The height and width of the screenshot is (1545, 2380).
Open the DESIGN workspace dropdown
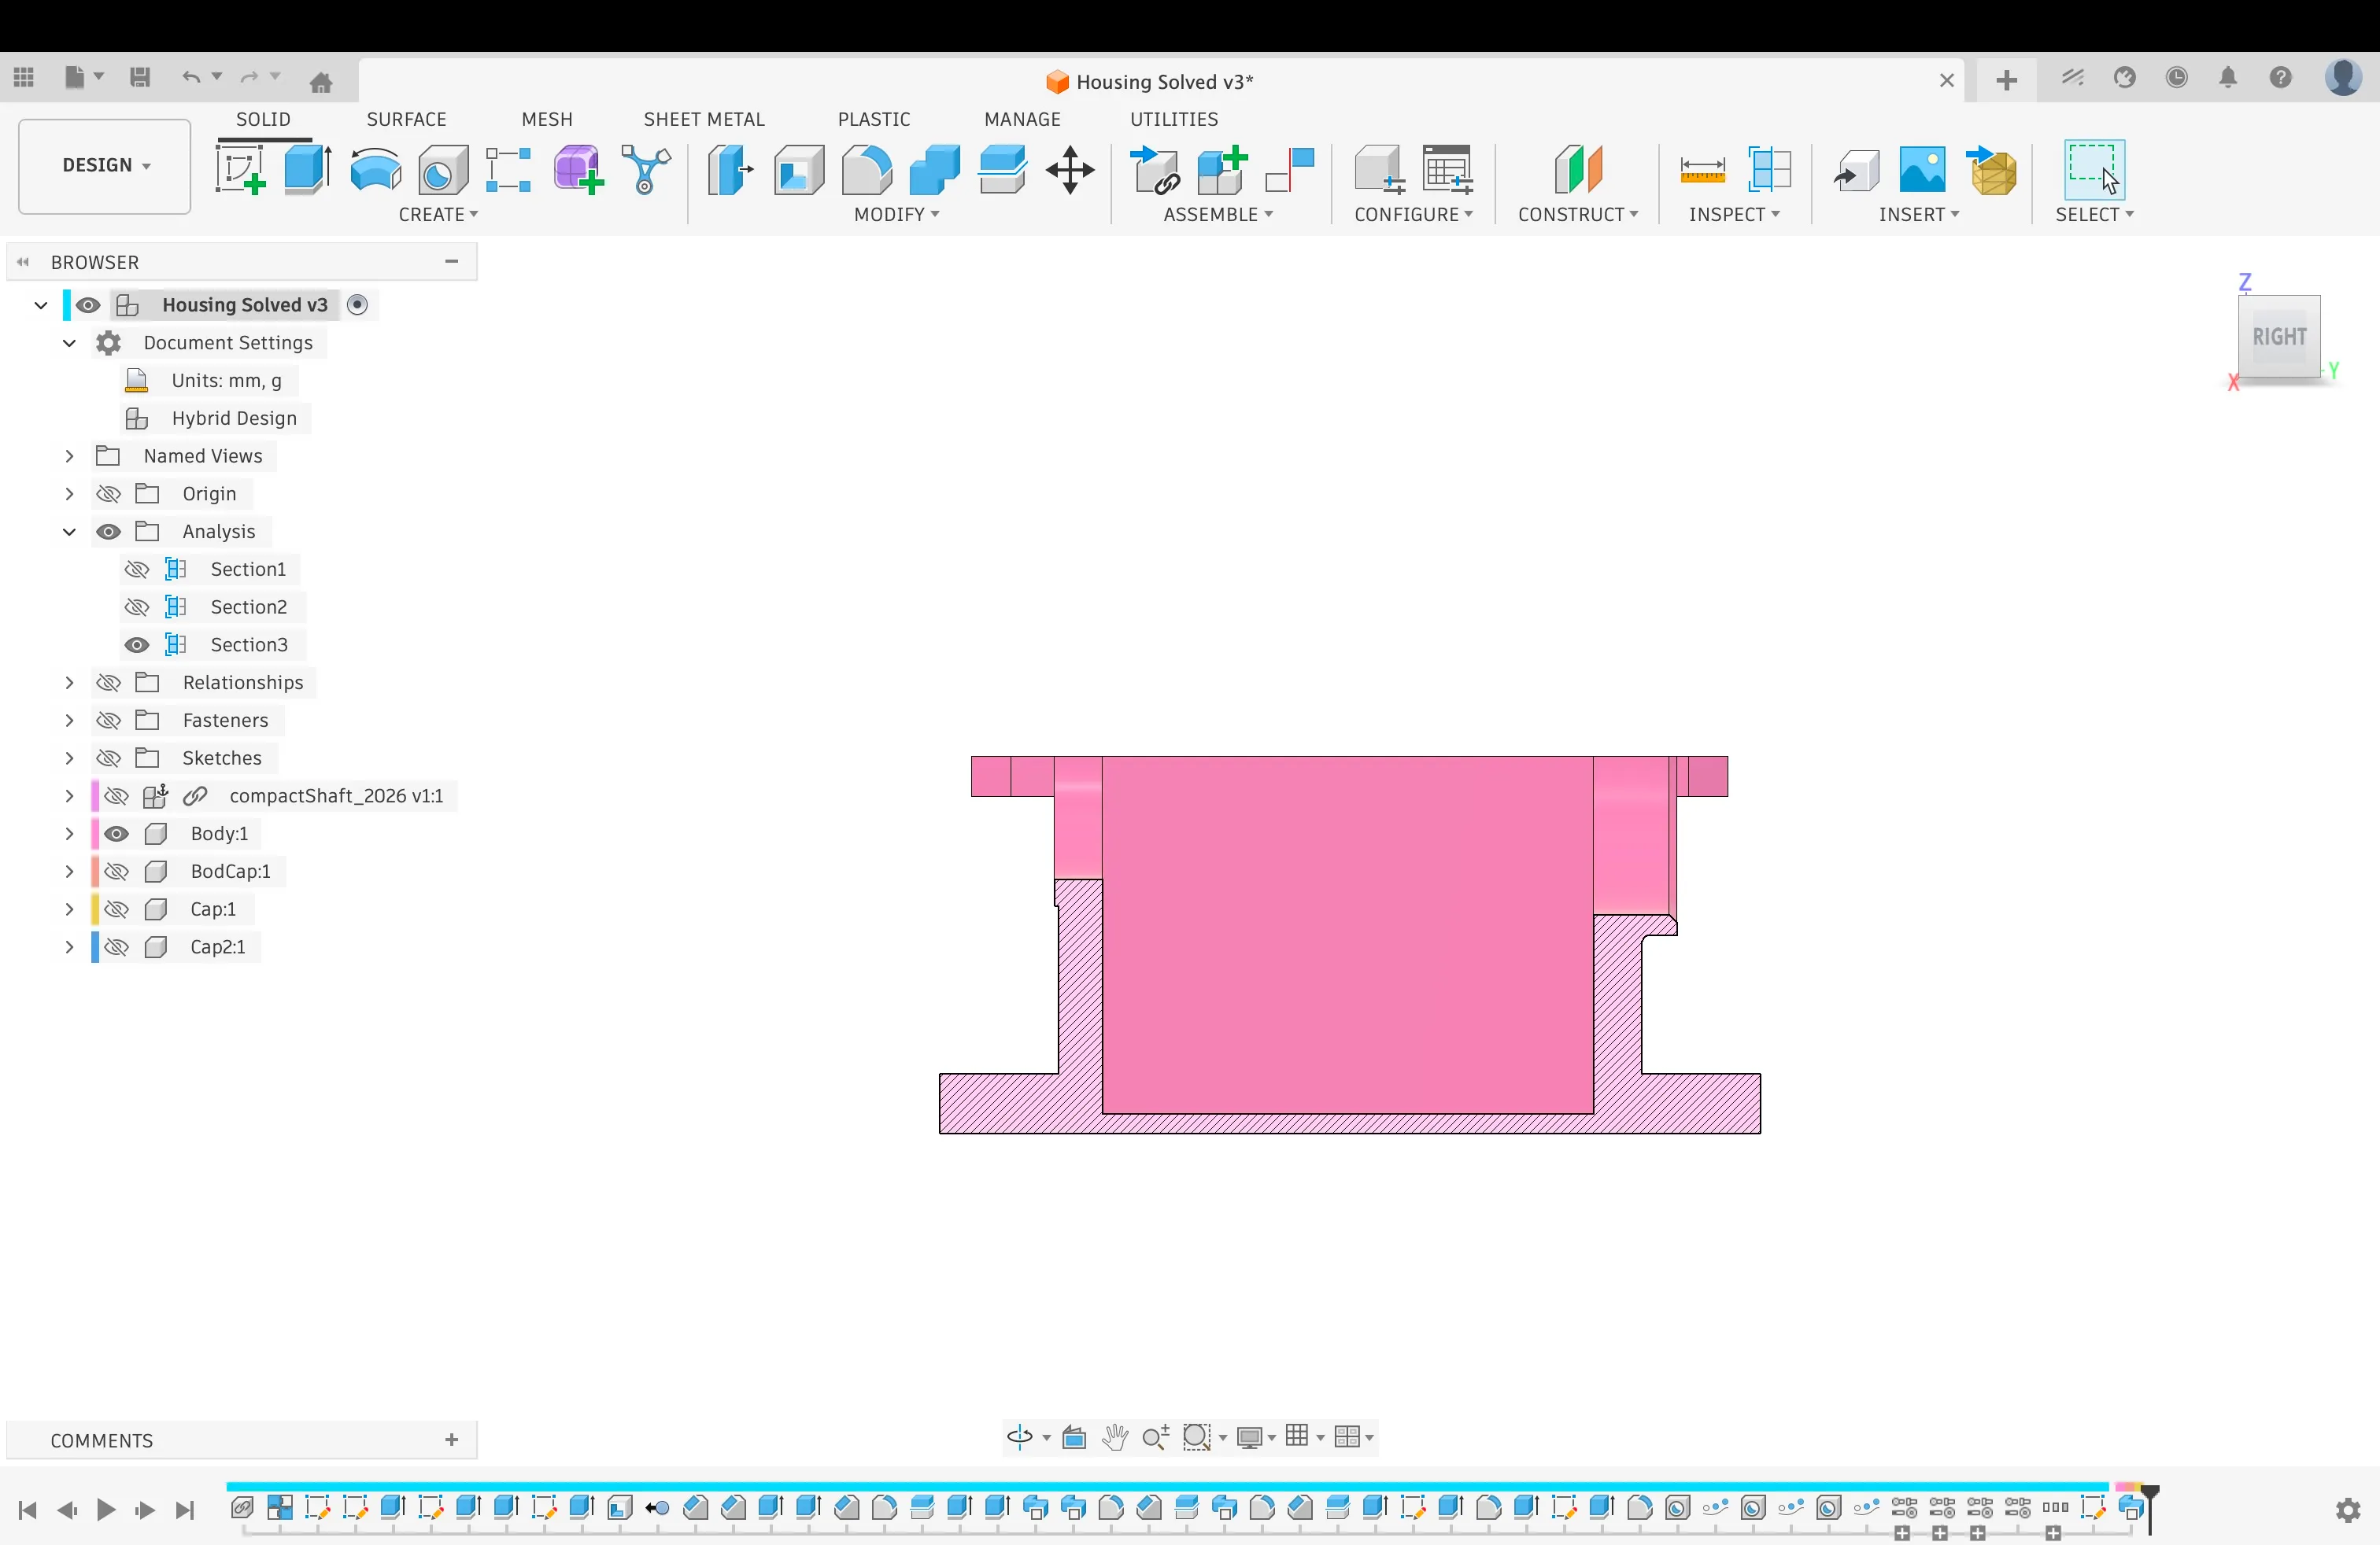pos(105,166)
